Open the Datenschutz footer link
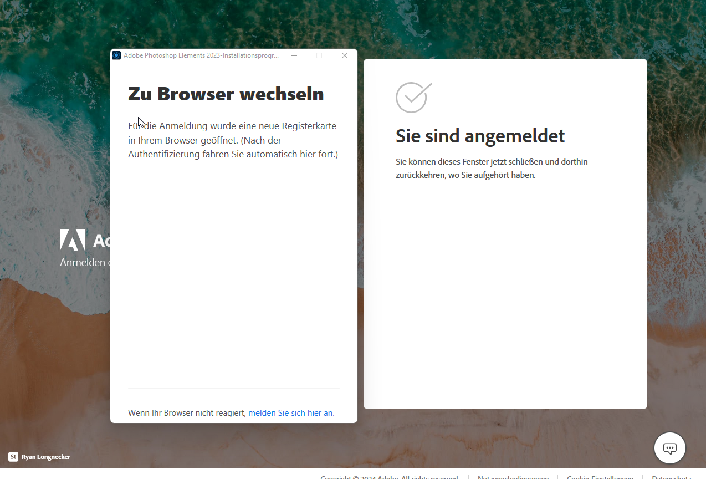Viewport: 706px width, 479px height. tap(671, 477)
